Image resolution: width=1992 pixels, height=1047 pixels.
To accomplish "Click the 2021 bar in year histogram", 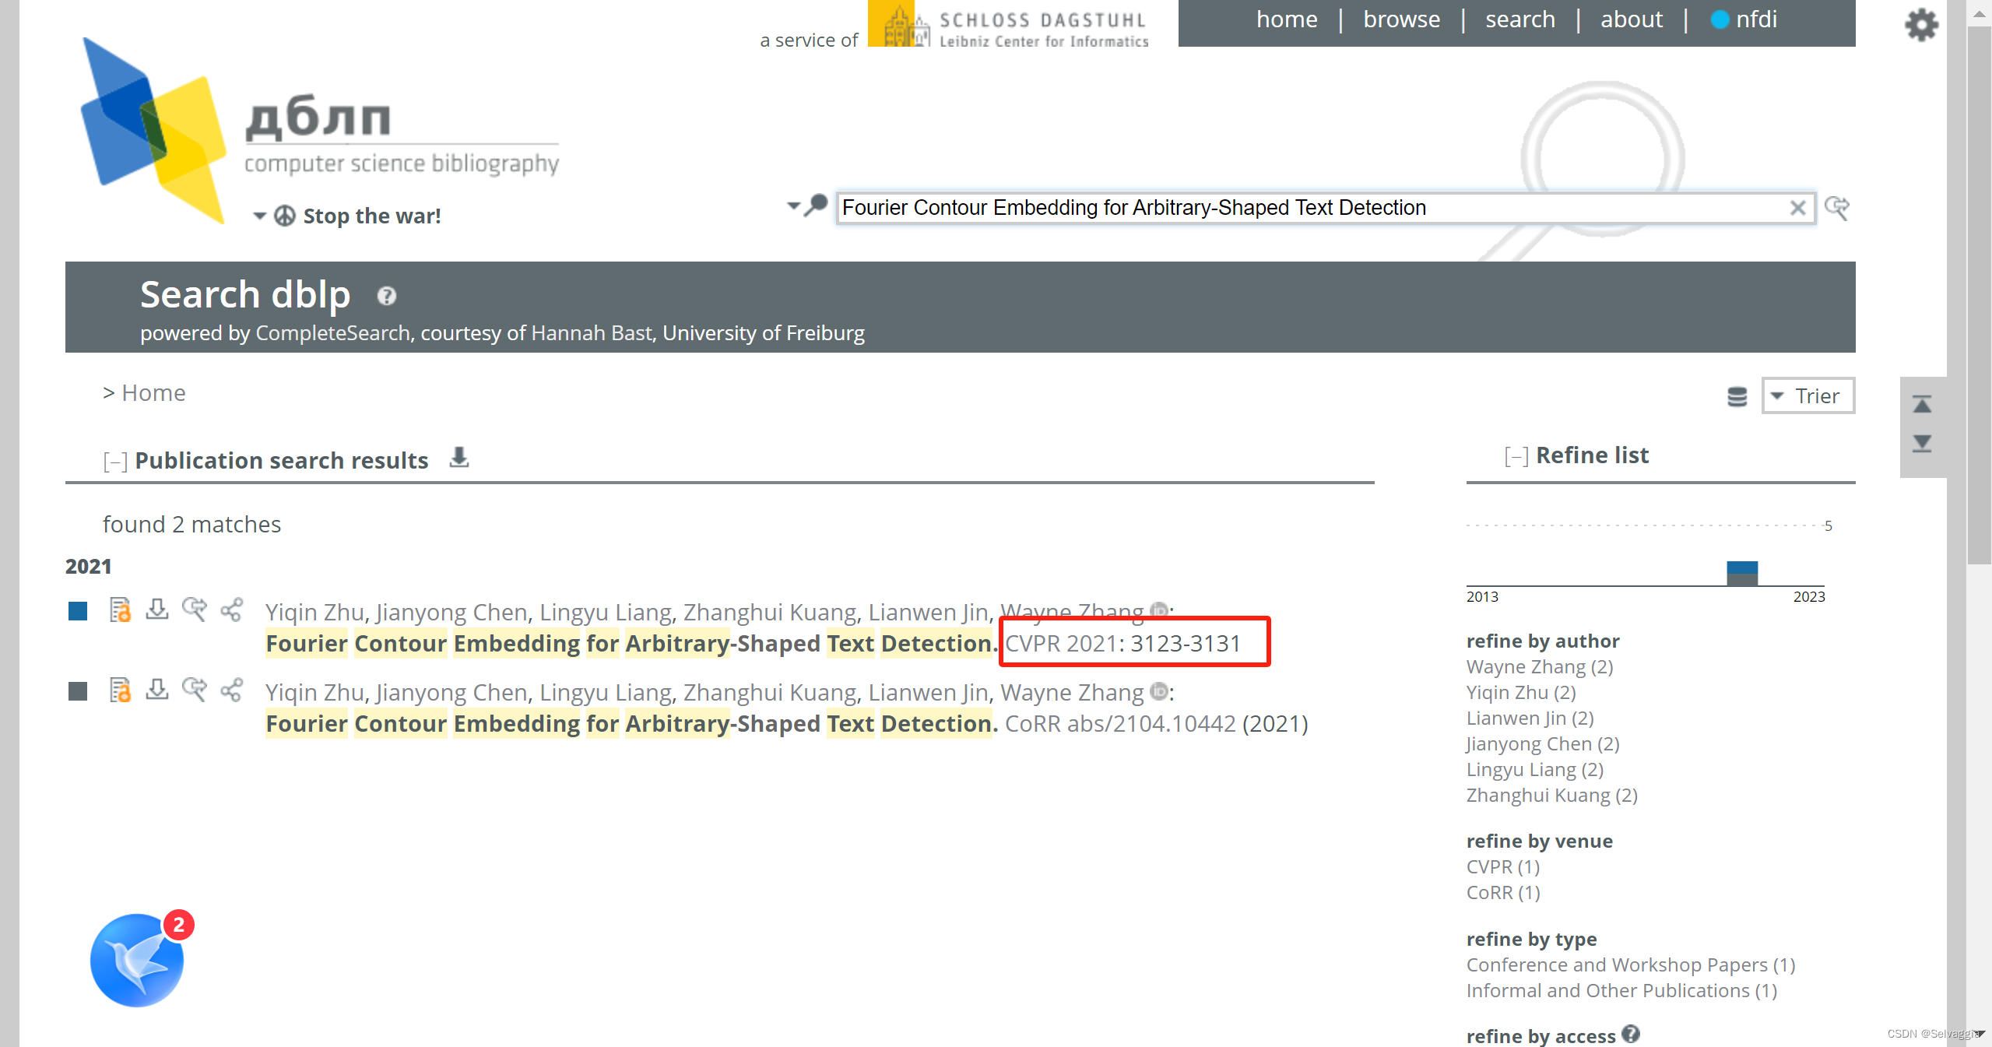I will (1741, 573).
